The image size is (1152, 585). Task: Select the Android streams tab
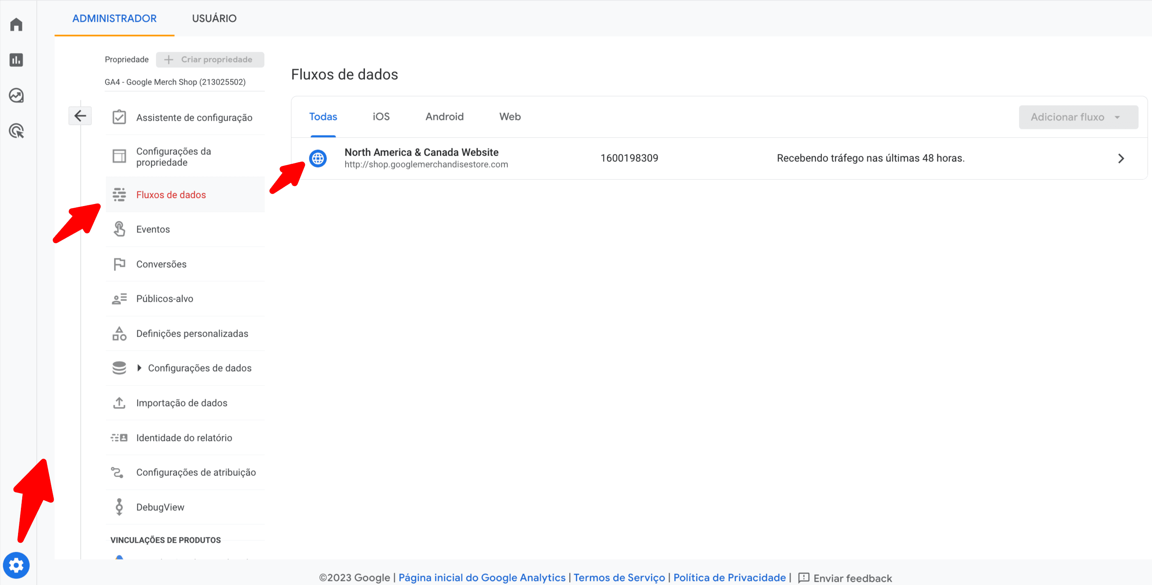[x=444, y=117]
